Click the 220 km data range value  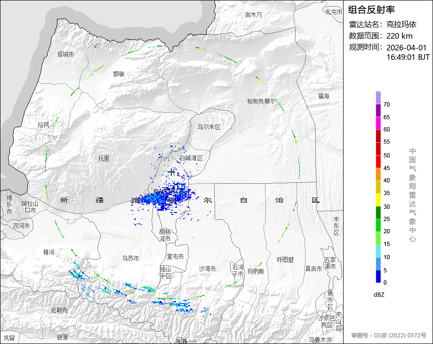click(x=399, y=36)
